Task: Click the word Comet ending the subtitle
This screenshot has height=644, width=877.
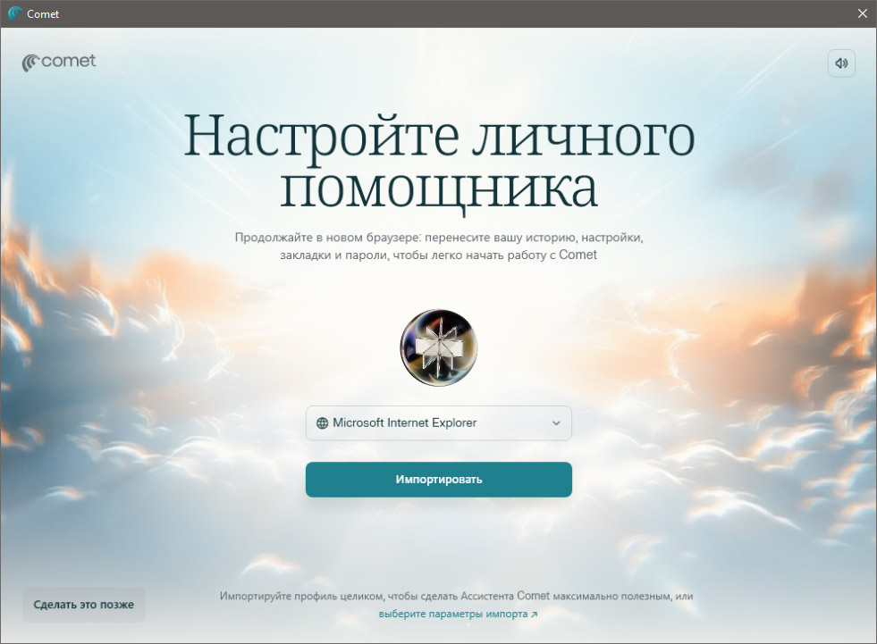Action: [x=578, y=255]
